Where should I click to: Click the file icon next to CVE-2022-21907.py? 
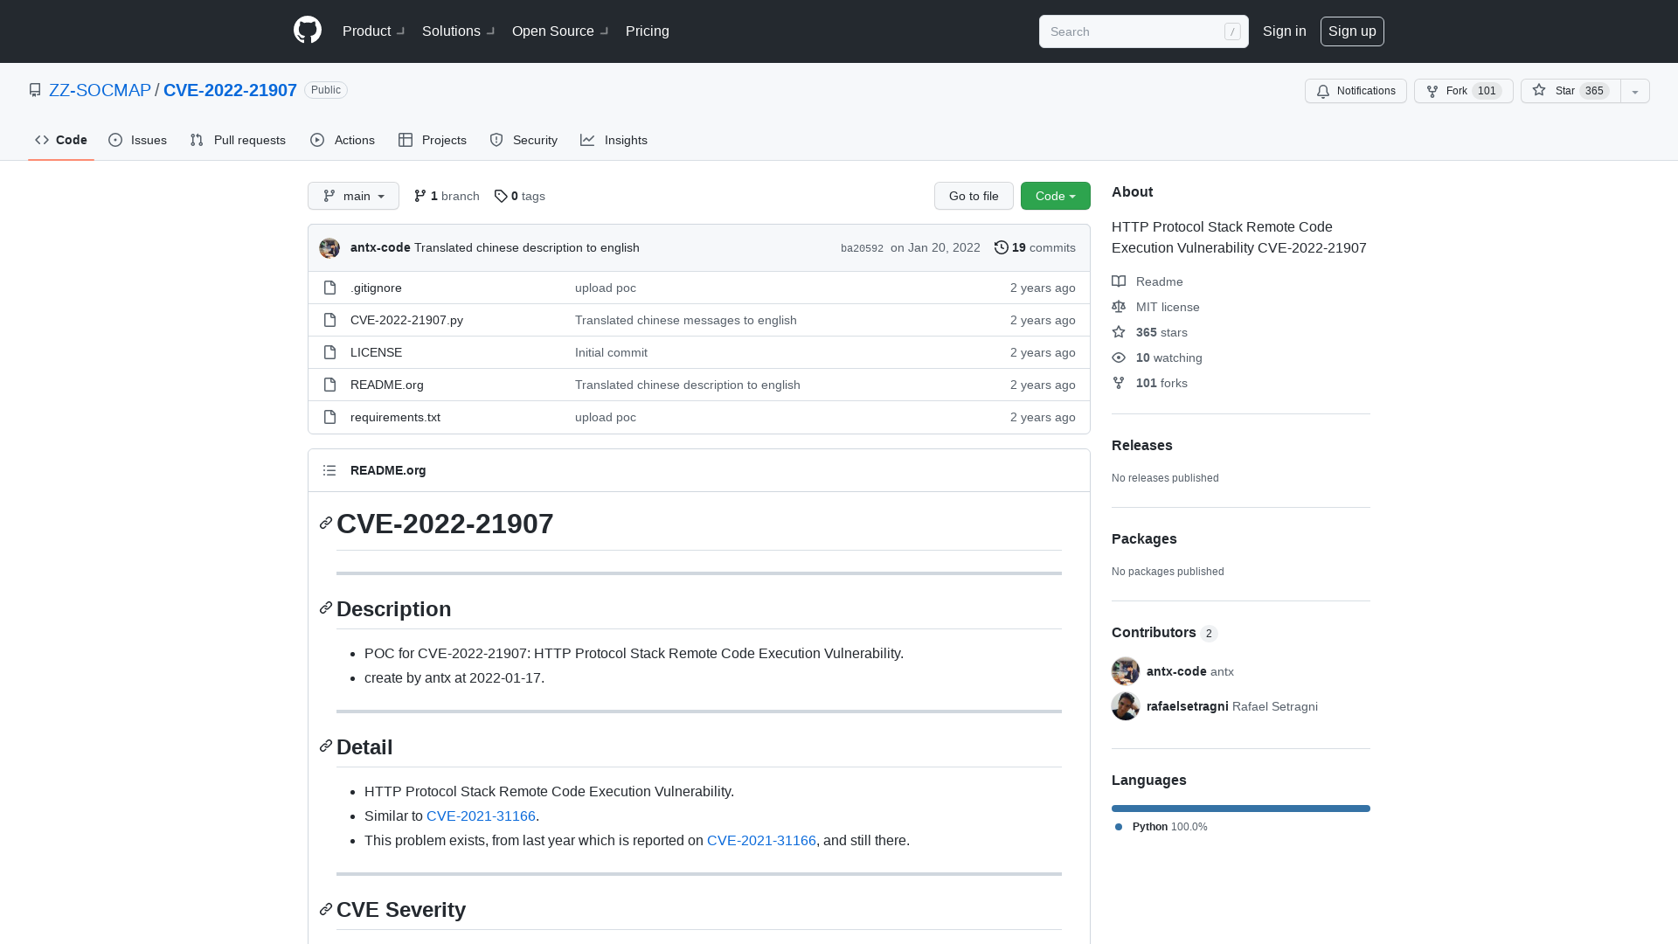(329, 320)
